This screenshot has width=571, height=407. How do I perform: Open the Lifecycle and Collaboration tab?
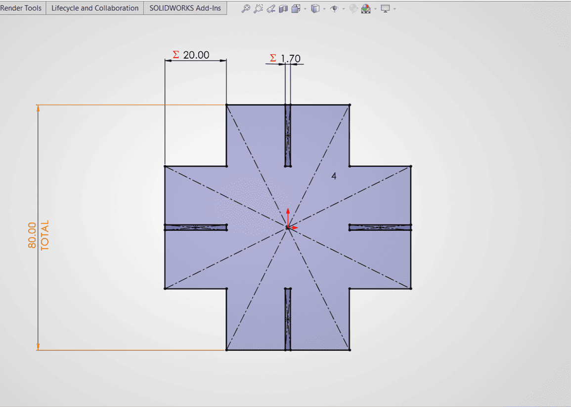click(x=95, y=8)
